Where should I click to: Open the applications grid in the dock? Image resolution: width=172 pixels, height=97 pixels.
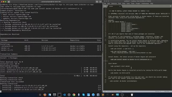point(40,95)
